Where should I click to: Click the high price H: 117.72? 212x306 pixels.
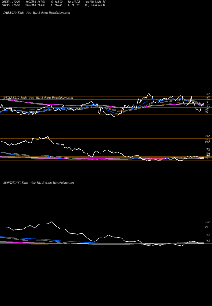tap(74, 2)
